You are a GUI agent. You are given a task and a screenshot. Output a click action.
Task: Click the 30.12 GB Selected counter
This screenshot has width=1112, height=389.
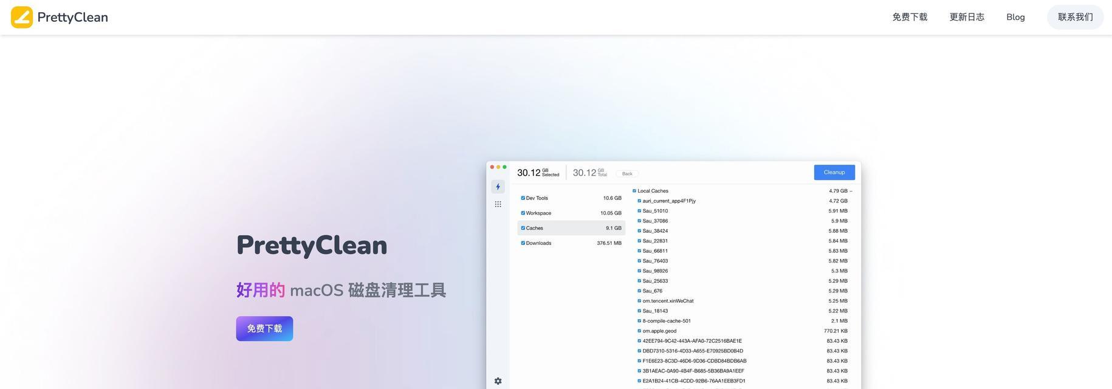click(538, 173)
